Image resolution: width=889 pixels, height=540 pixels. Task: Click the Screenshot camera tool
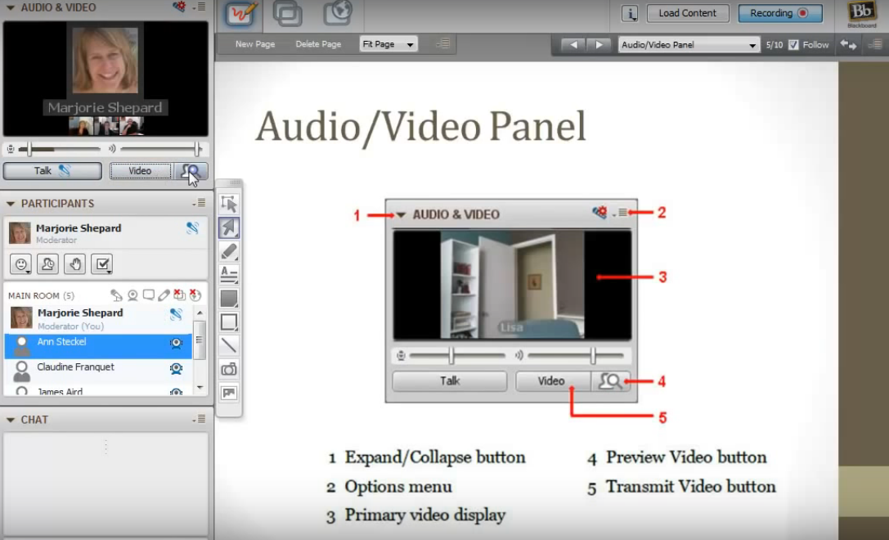[x=229, y=369]
